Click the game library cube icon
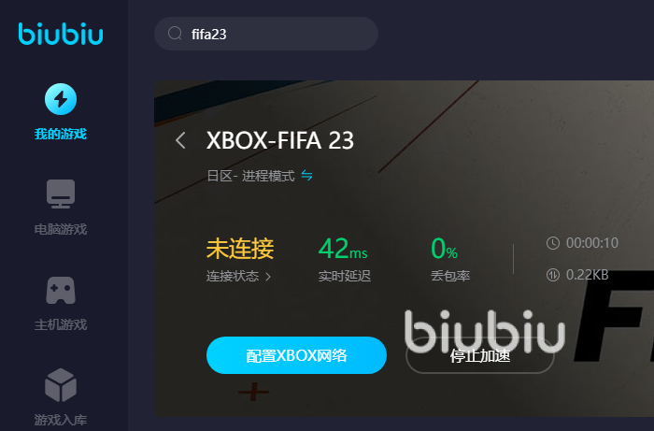This screenshot has height=431, width=654. click(61, 385)
